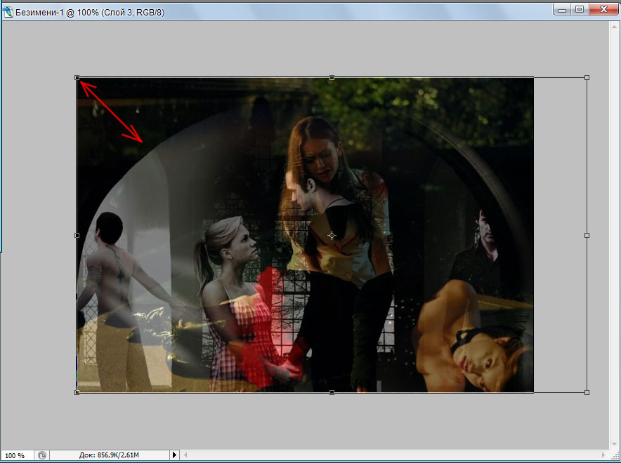The width and height of the screenshot is (621, 463).
Task: Click the right-middle transform handle
Action: point(587,235)
